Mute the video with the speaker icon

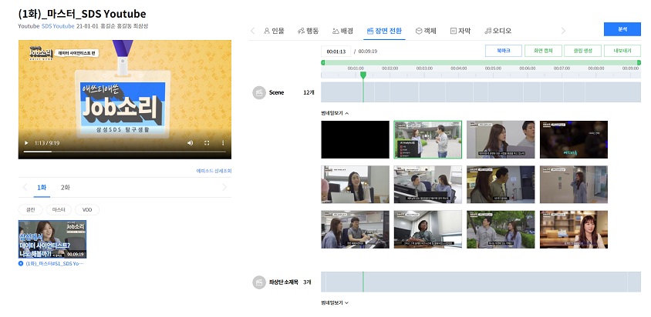[191, 143]
